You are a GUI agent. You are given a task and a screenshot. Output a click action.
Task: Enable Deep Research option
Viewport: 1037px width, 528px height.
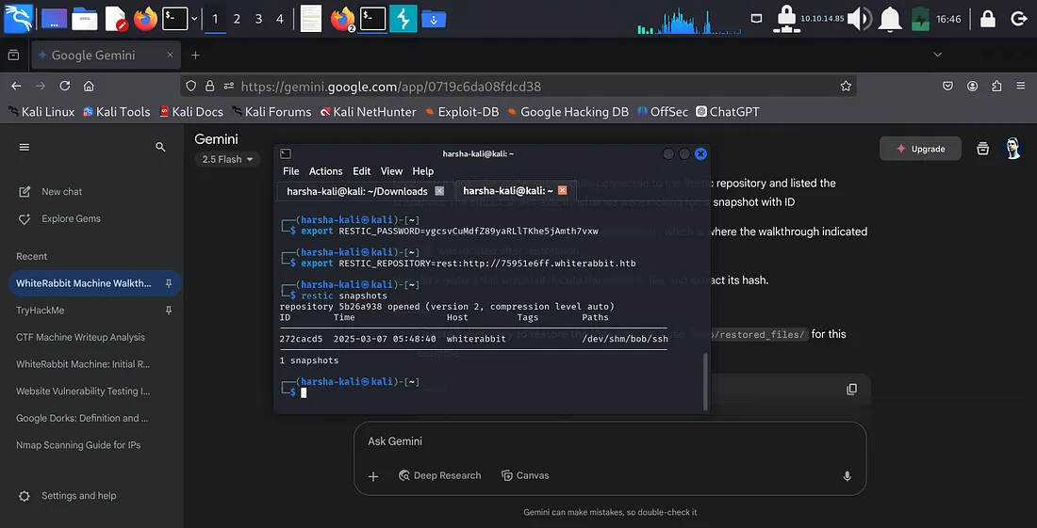(x=440, y=475)
